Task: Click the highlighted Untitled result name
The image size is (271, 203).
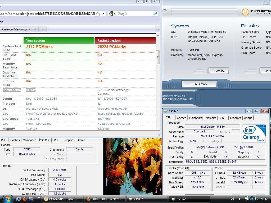Action: click(31, 90)
